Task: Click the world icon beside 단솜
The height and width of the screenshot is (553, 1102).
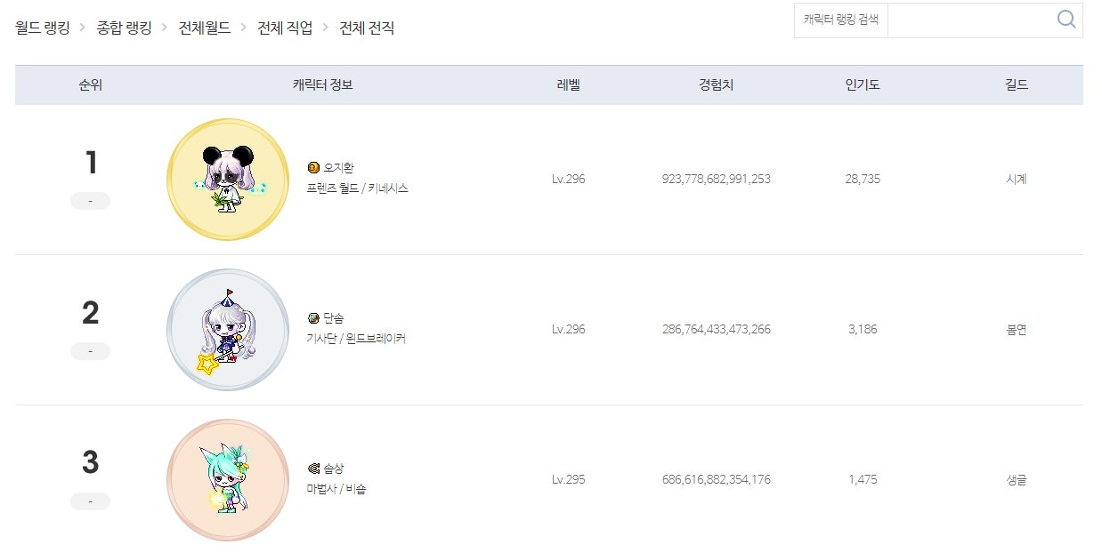Action: tap(312, 317)
